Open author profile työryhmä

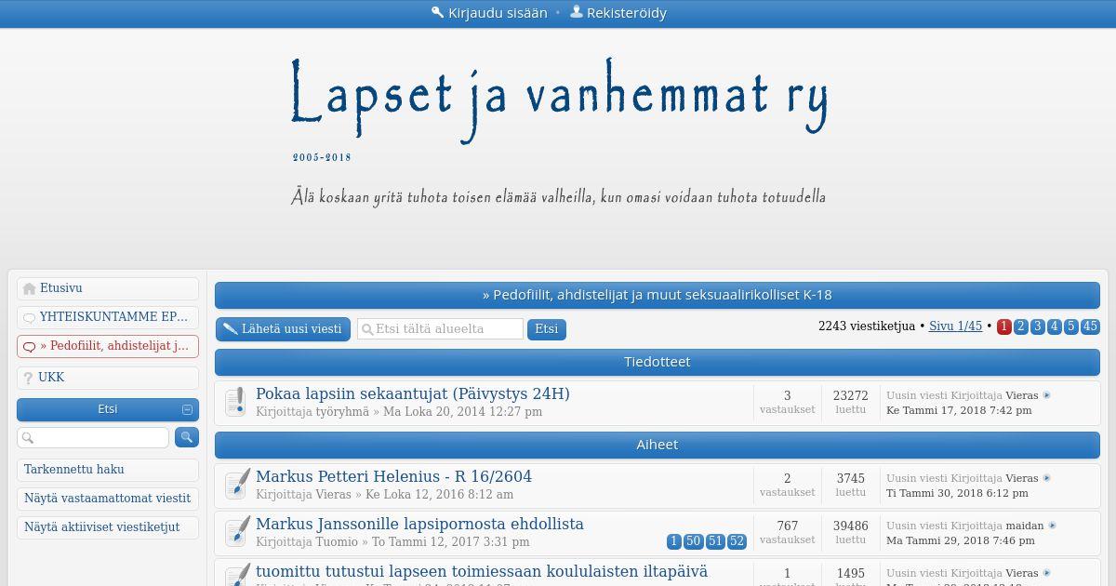click(x=342, y=411)
